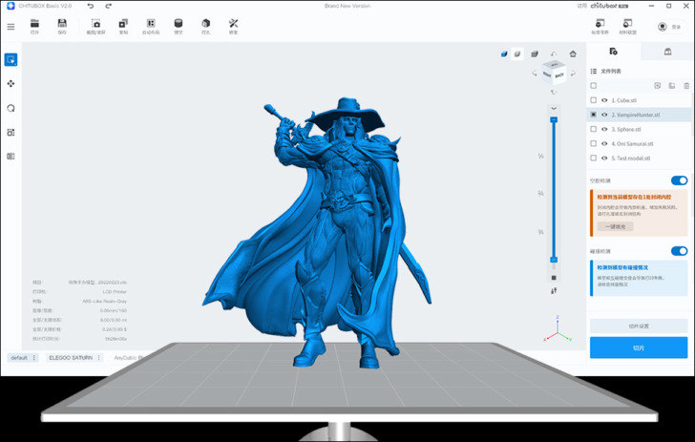Check the box for 3. Sphere.stl
Image resolution: width=695 pixels, height=442 pixels.
pos(594,129)
